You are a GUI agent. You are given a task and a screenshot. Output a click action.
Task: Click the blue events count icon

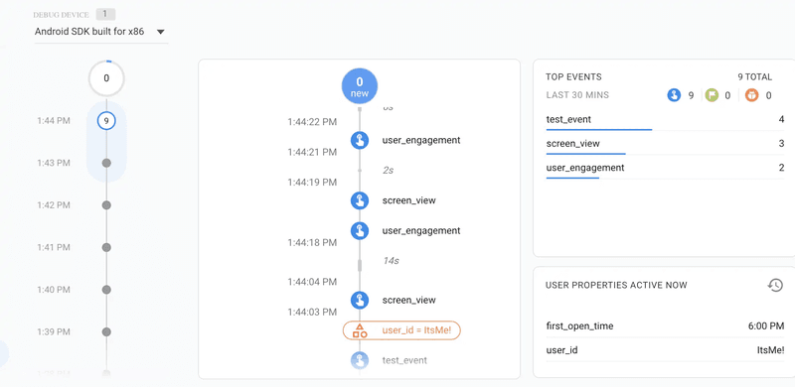click(x=674, y=94)
